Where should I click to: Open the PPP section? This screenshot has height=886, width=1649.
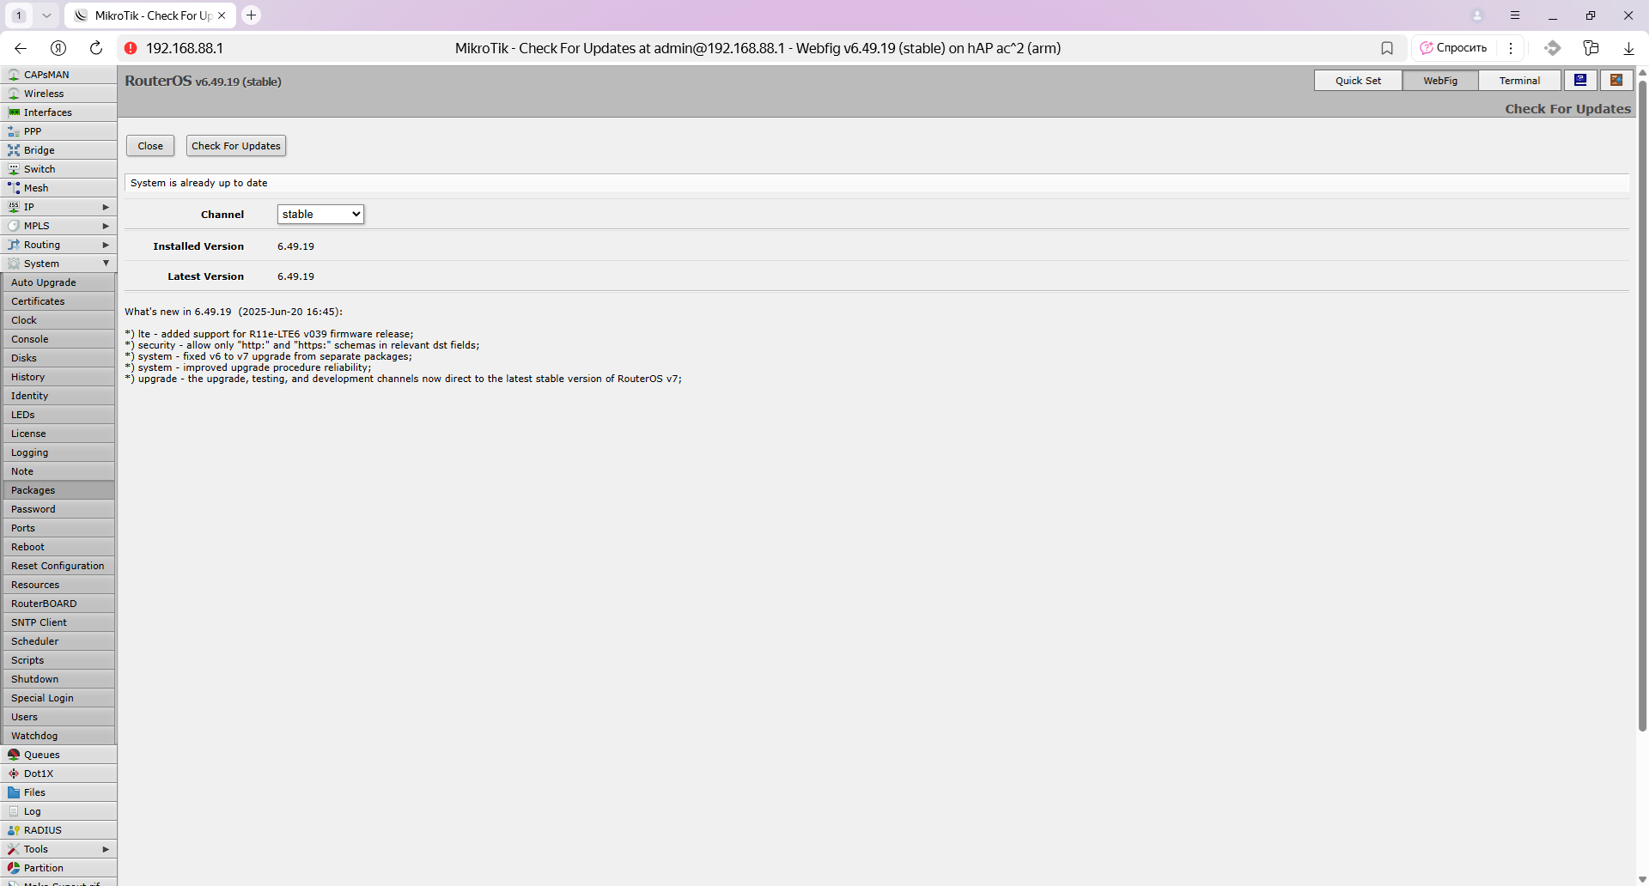[x=58, y=131]
